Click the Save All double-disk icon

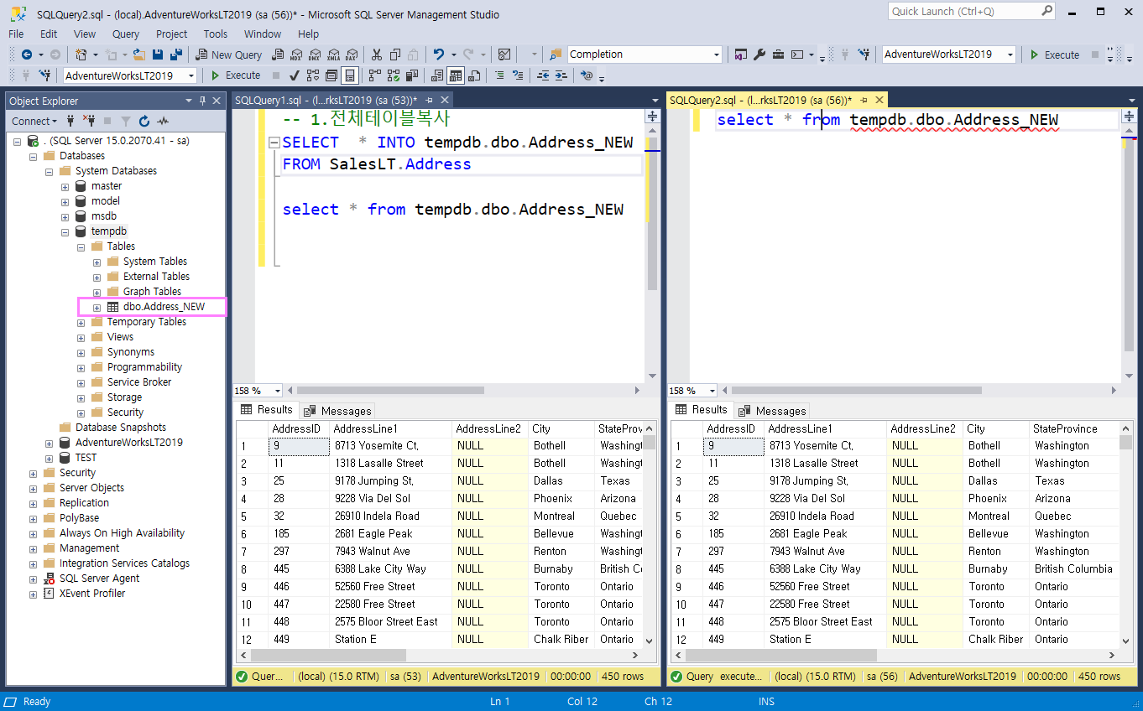pos(176,54)
